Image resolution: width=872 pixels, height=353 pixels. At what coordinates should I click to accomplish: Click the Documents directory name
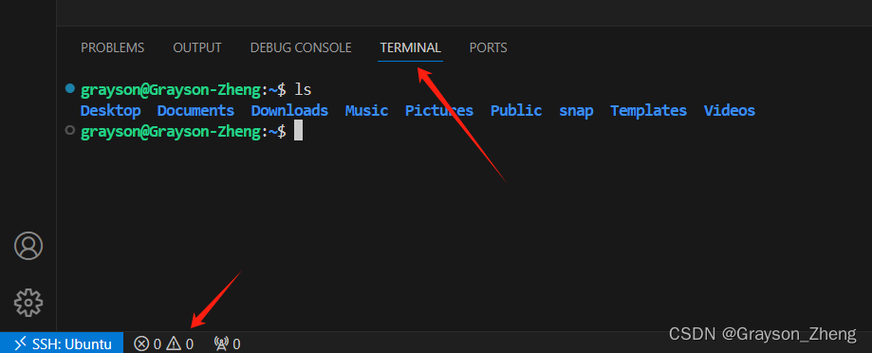coord(195,111)
